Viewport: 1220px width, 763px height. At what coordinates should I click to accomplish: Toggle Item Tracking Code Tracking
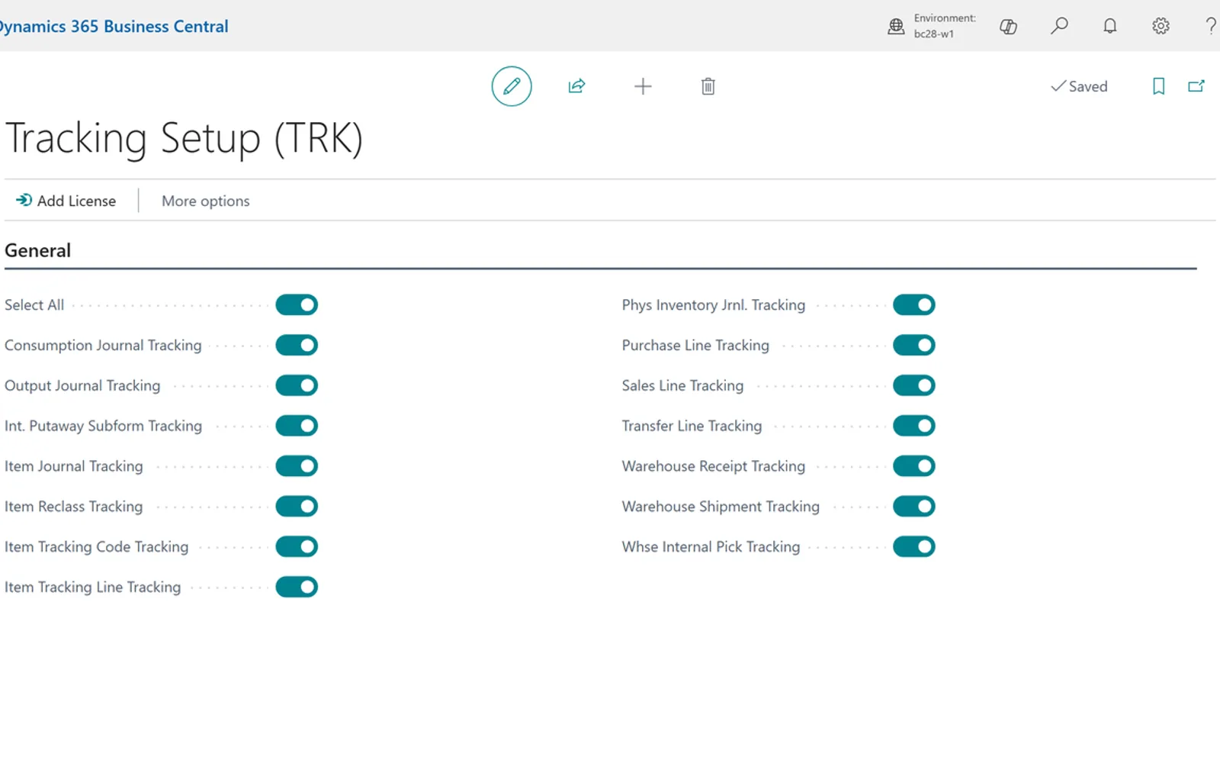[297, 547]
